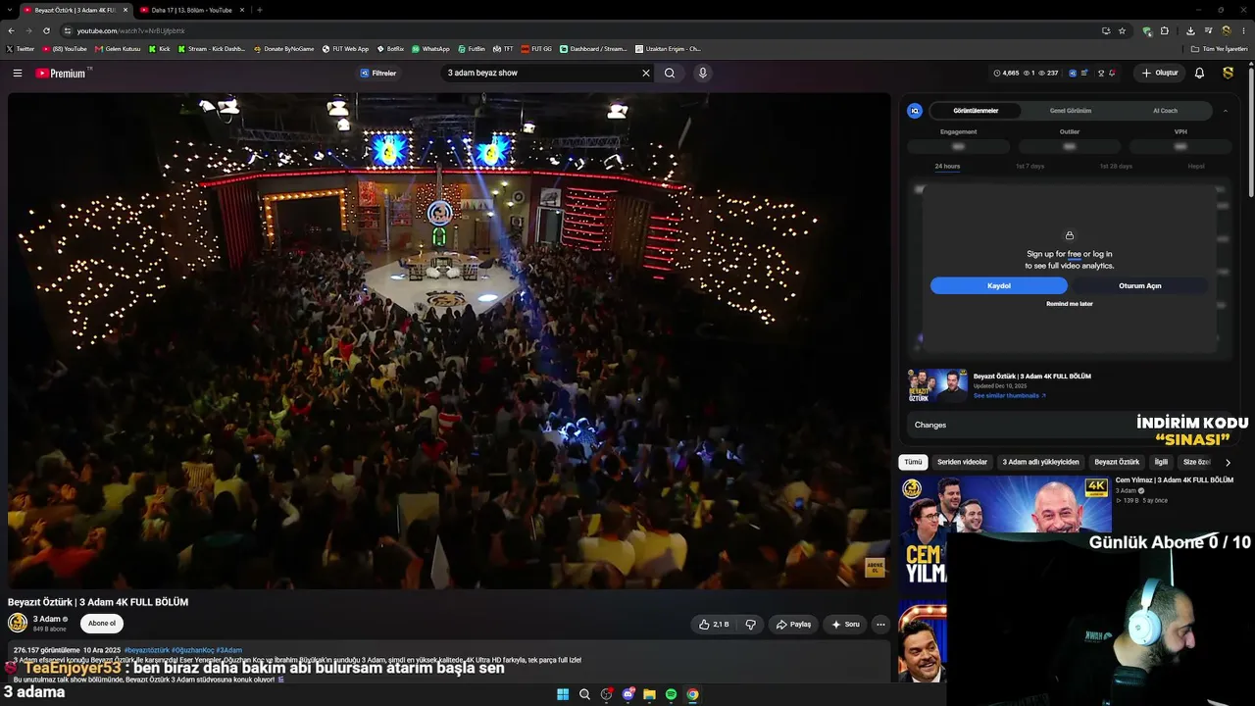The width and height of the screenshot is (1255, 706).
Task: Click the #3Adam hashtag
Action: 228,650
